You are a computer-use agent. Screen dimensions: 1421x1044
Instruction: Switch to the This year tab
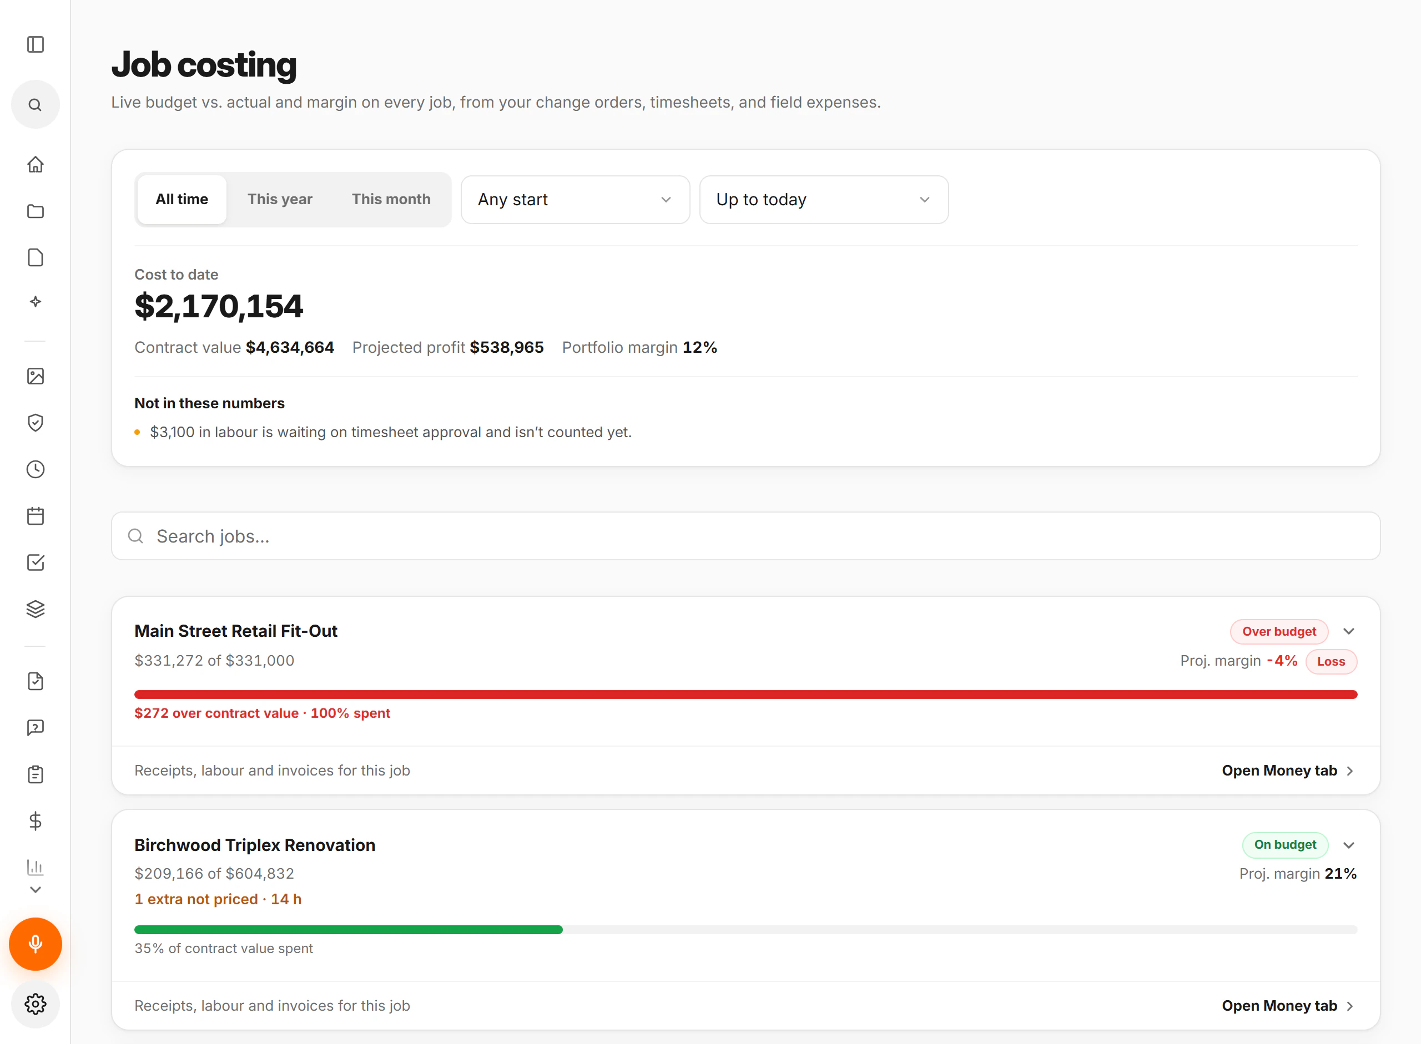[280, 200]
